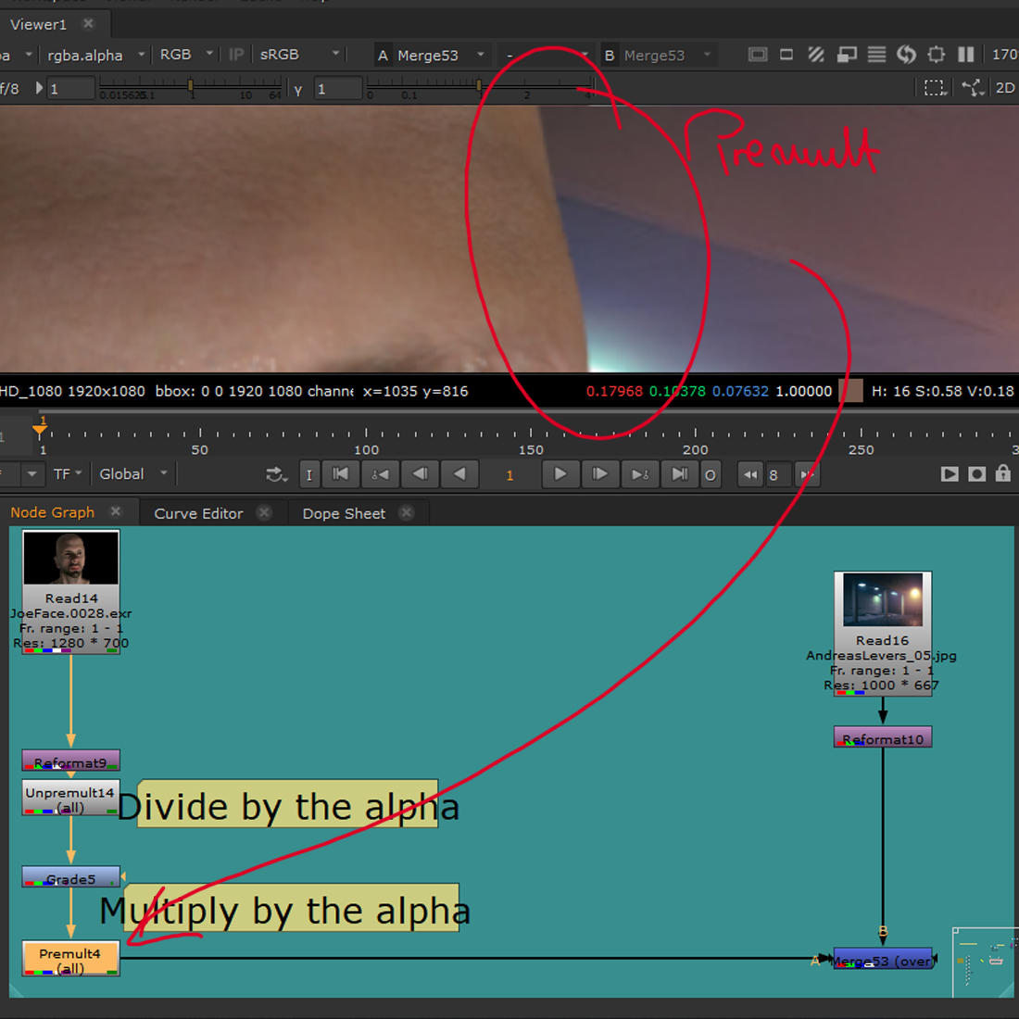Screen dimensions: 1019x1019
Task: Play forward
Action: [x=560, y=474]
